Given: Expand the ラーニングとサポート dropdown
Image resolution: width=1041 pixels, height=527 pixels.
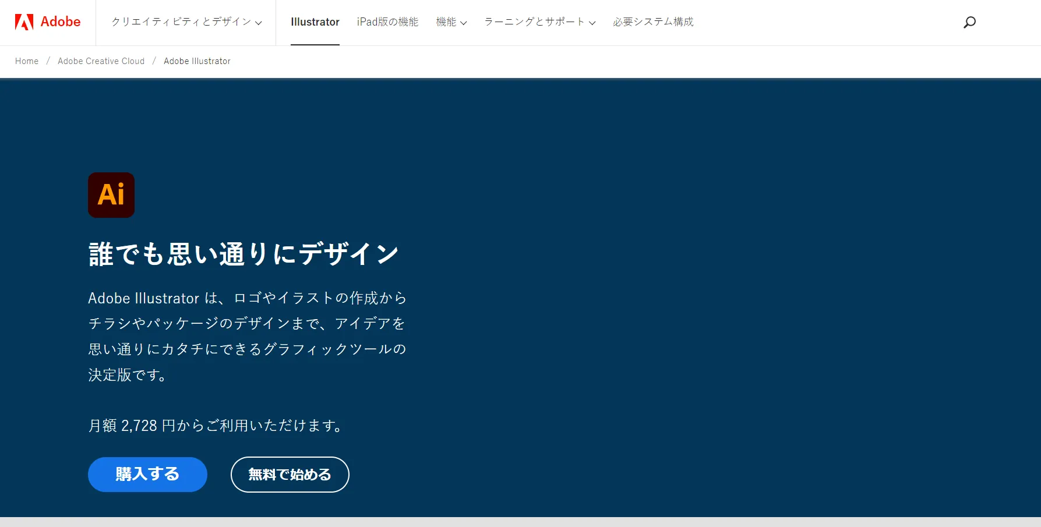Looking at the screenshot, I should click(x=540, y=22).
